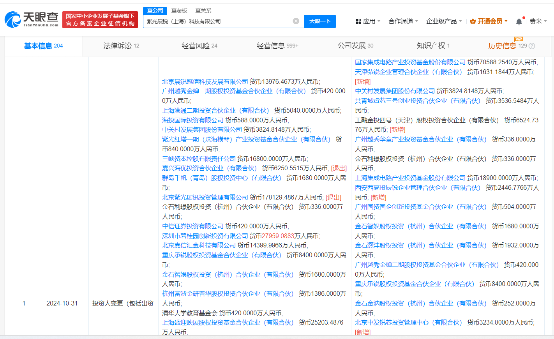Click the 投资人变更（包括出资 change item cell

(x=123, y=304)
